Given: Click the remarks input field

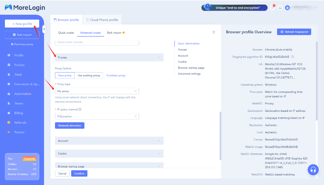Looking at the screenshot, I should 97,43.
